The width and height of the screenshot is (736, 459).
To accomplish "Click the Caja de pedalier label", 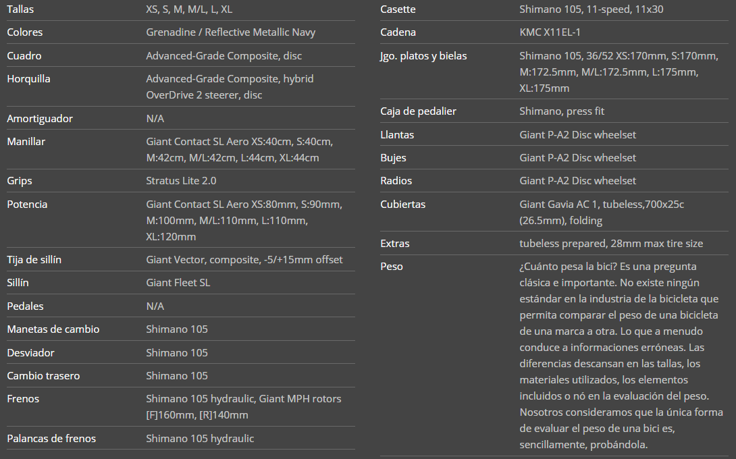I will 418,111.
